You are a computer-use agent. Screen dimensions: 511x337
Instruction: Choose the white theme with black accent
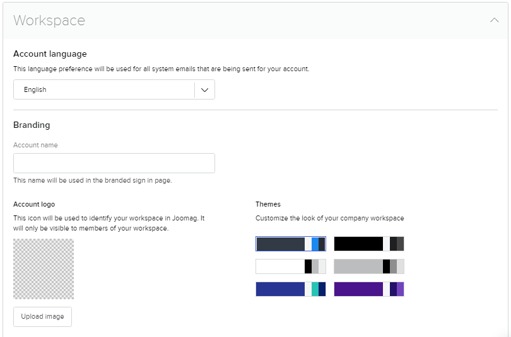(290, 266)
